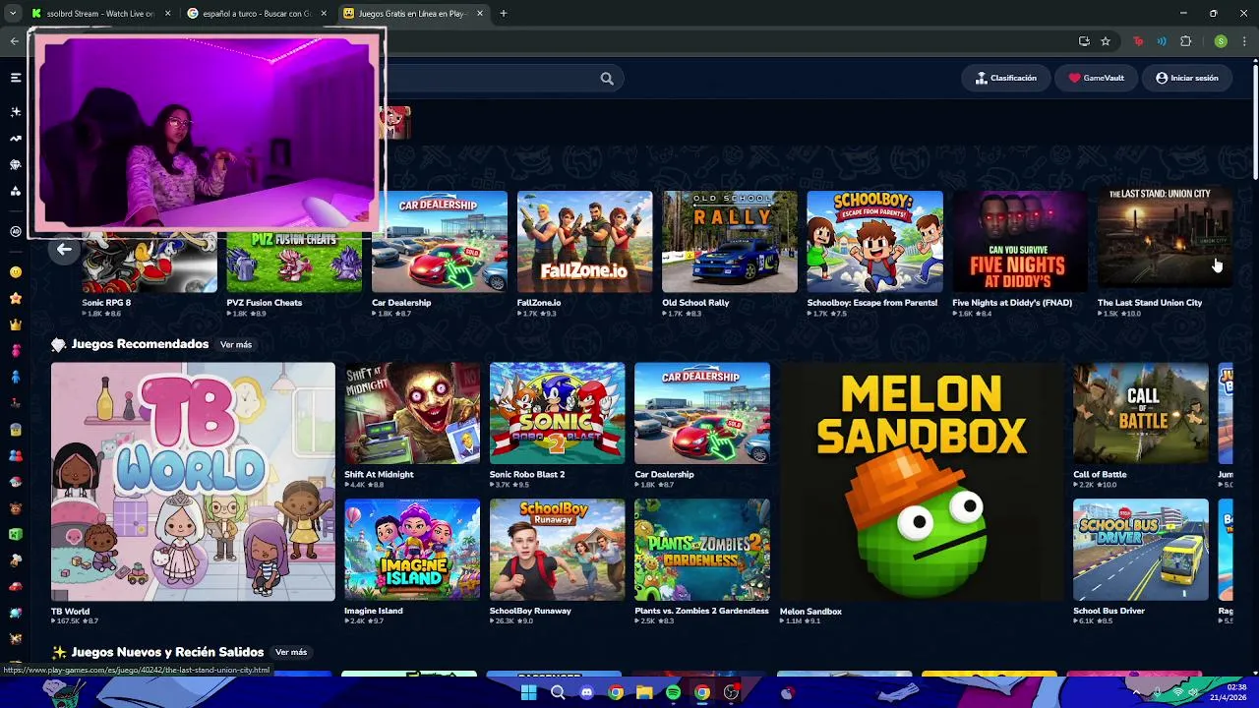Open a new browser tab
This screenshot has height=708, width=1259.
pos(503,14)
